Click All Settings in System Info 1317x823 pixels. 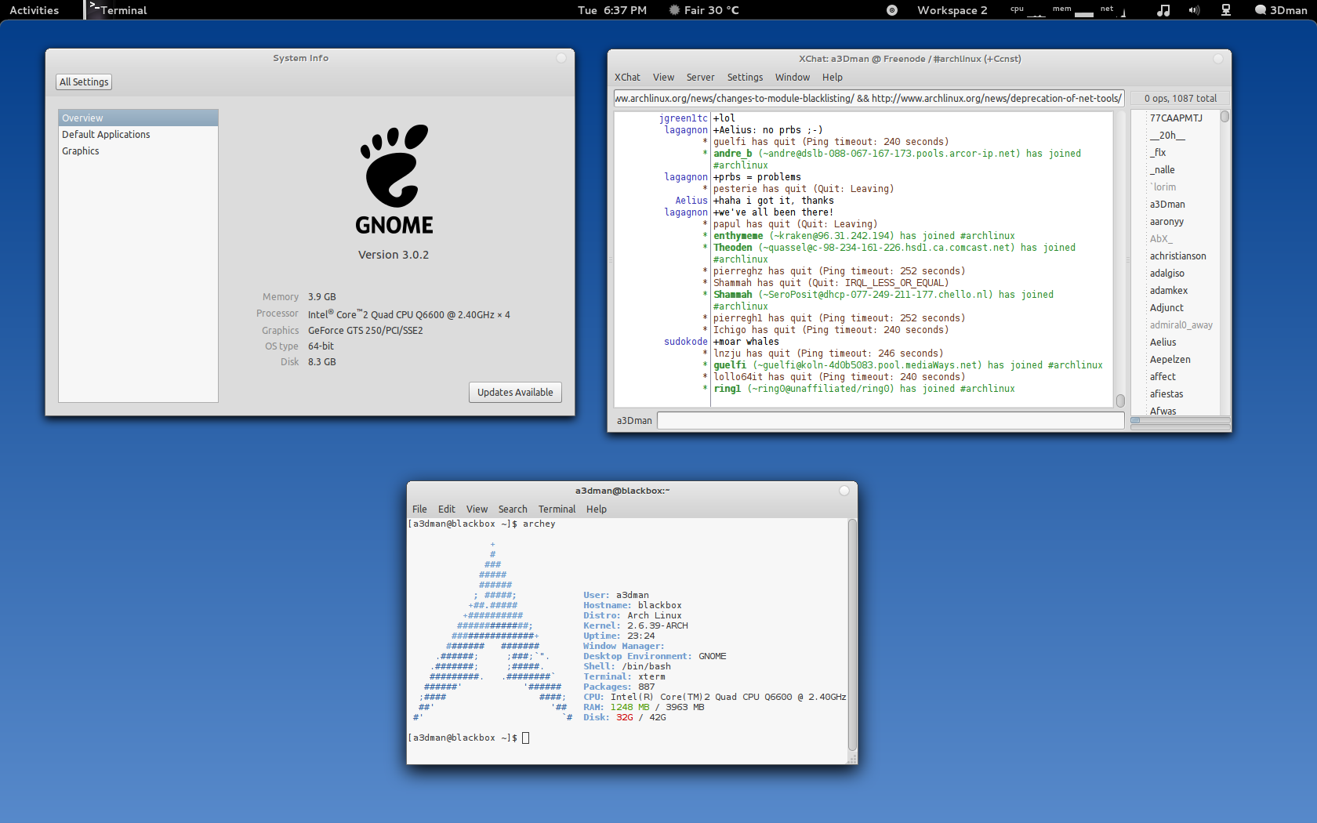[84, 82]
